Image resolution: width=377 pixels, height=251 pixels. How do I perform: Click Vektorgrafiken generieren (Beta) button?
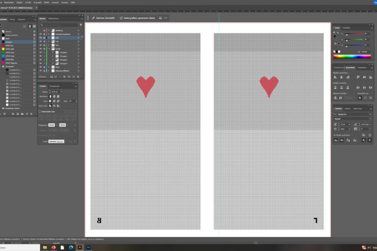(137, 18)
